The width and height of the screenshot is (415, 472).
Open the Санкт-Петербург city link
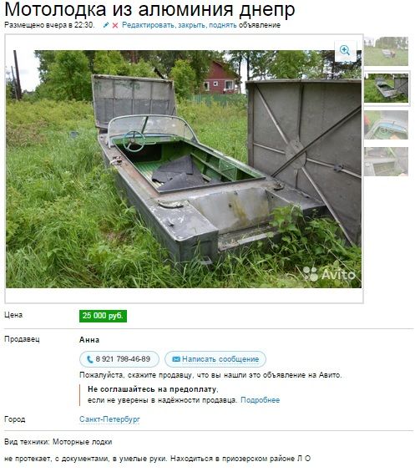tap(109, 419)
